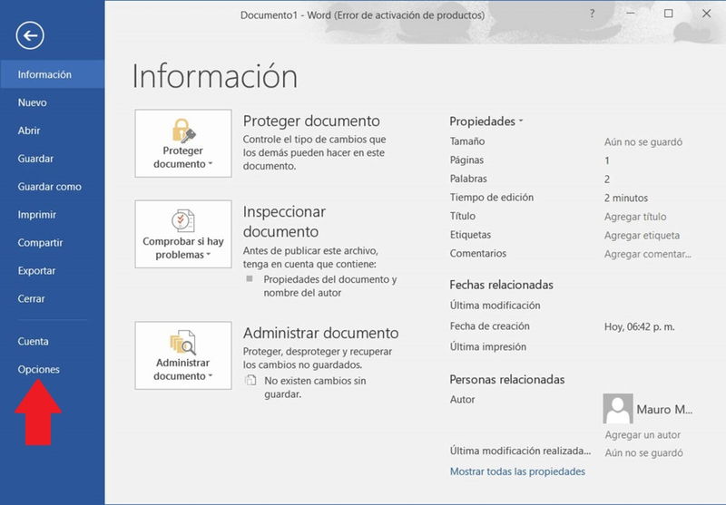
Task: Click the author avatar picture
Action: (x=618, y=408)
